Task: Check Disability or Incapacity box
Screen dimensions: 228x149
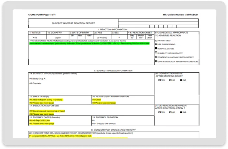Action: click(156, 53)
